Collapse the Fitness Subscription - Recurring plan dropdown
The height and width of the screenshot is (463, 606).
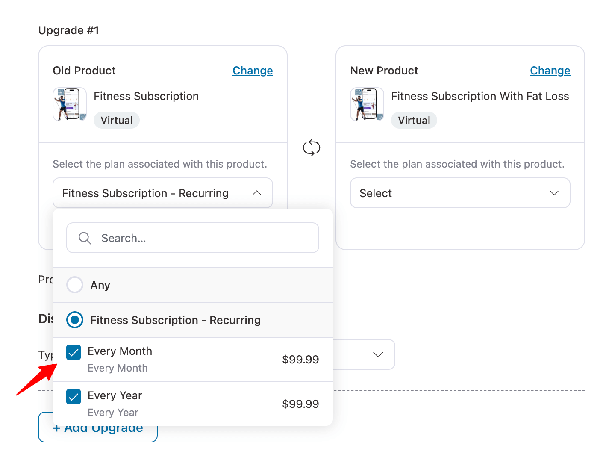(257, 193)
